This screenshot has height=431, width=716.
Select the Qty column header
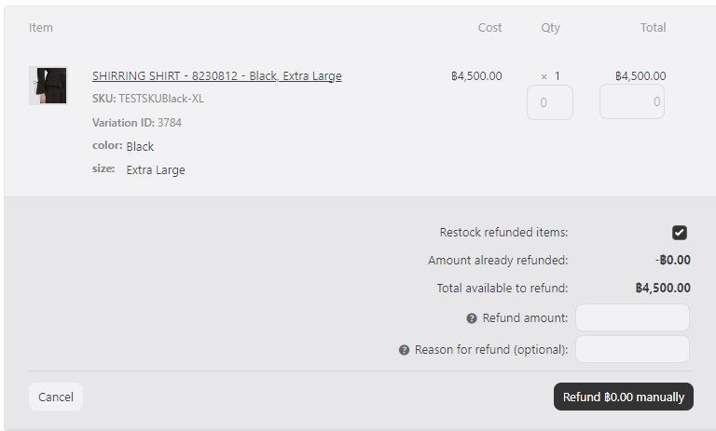tap(550, 28)
